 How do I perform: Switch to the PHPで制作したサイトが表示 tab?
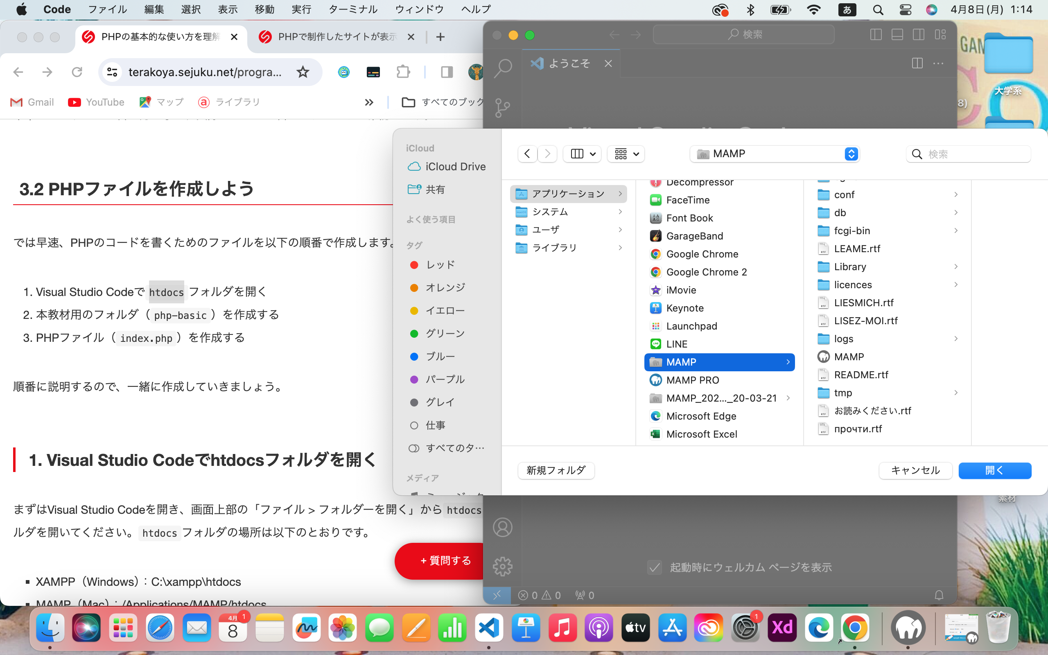pyautogui.click(x=337, y=37)
